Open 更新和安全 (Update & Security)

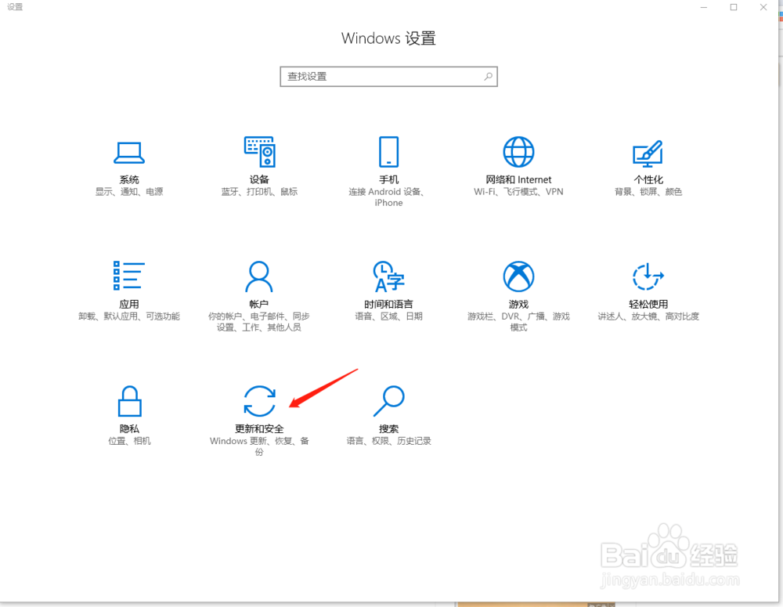click(259, 417)
